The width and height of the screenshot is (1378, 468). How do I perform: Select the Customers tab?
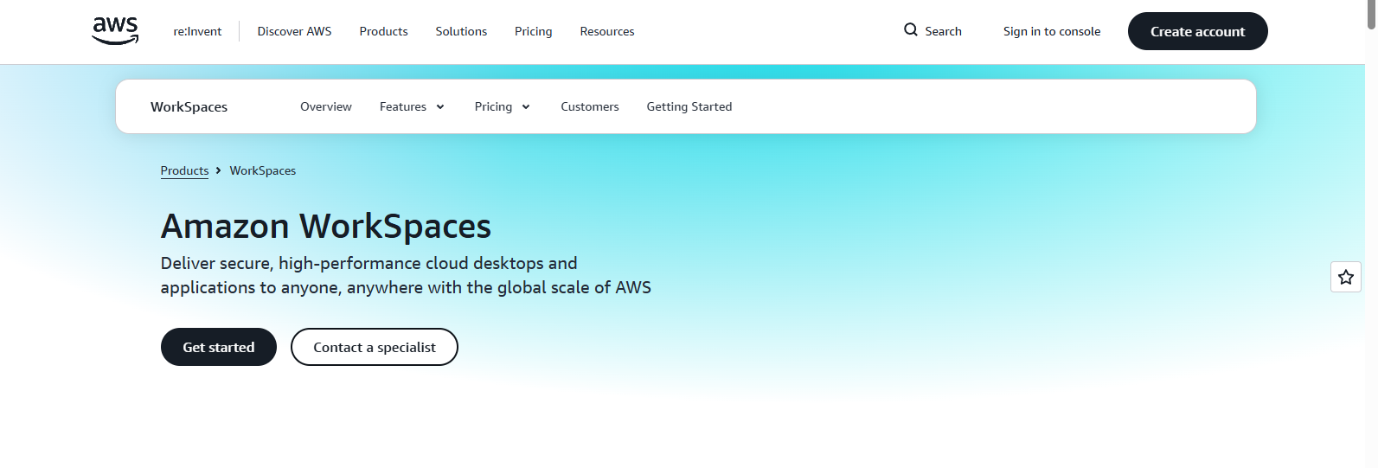[x=590, y=106]
